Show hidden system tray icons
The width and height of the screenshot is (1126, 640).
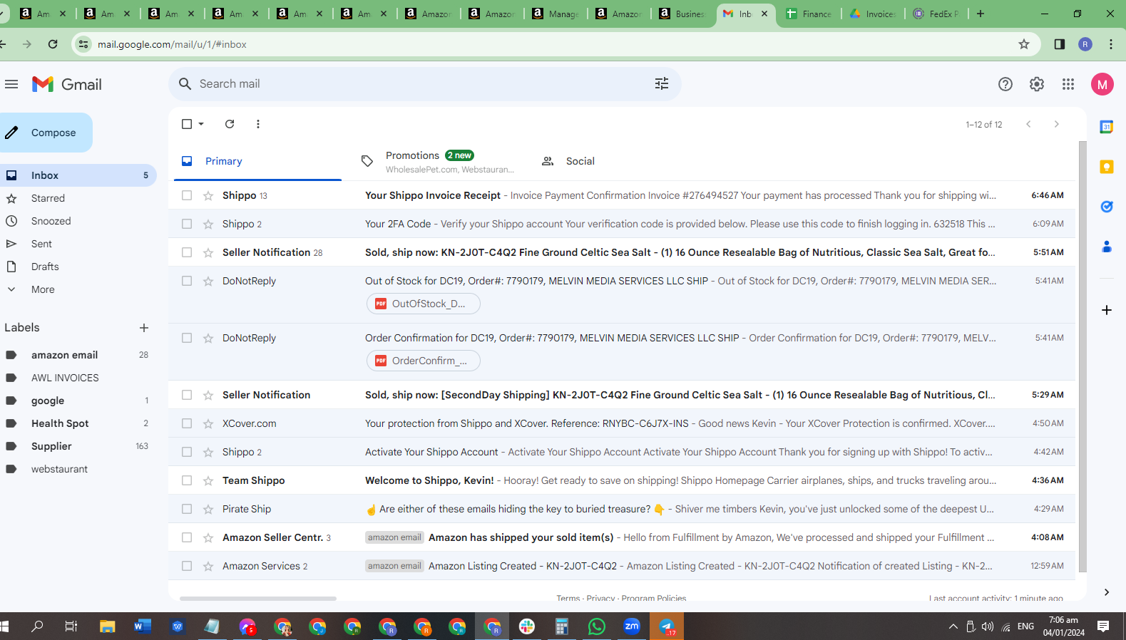[x=953, y=626]
